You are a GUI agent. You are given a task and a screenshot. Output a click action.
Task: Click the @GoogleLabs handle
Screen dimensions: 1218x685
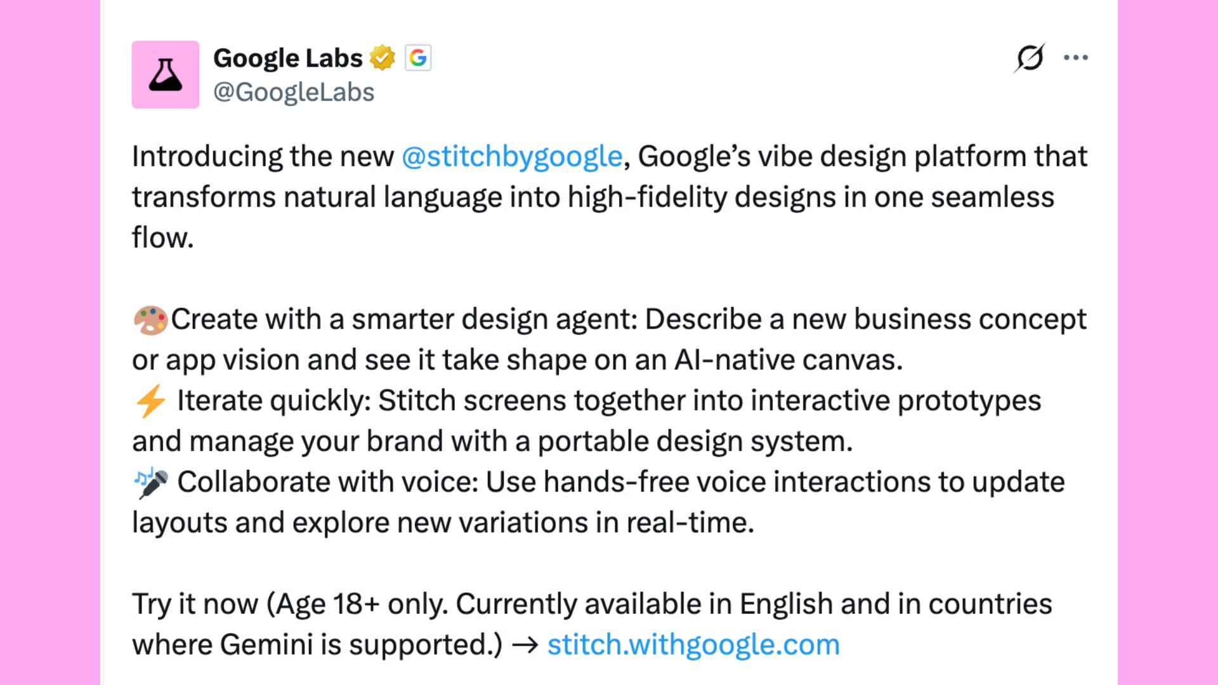pos(294,93)
